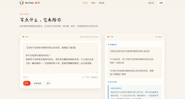185x99 pixels.
Task: Click the Archer circular logo icon
Action: click(x=22, y=3)
